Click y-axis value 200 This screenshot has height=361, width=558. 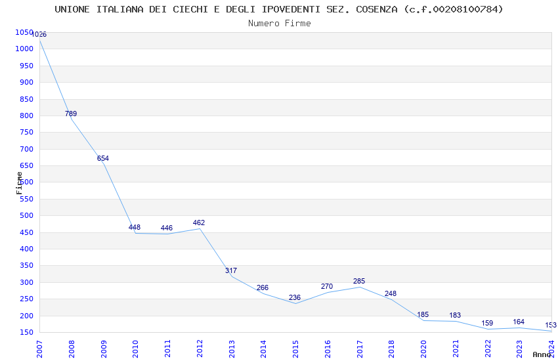tap(26, 316)
